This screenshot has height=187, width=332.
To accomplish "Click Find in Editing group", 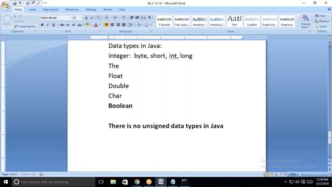I will 321,16.
